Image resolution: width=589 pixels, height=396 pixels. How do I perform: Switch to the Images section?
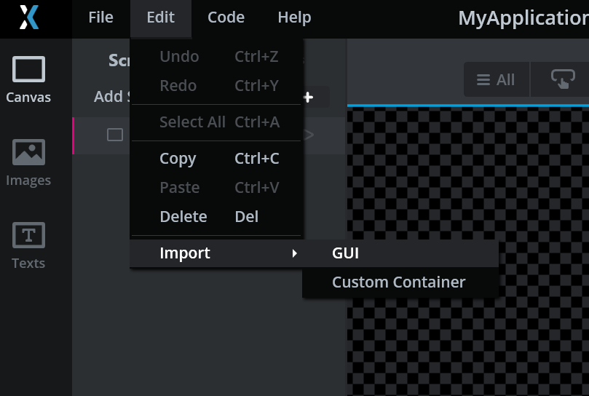(x=28, y=162)
